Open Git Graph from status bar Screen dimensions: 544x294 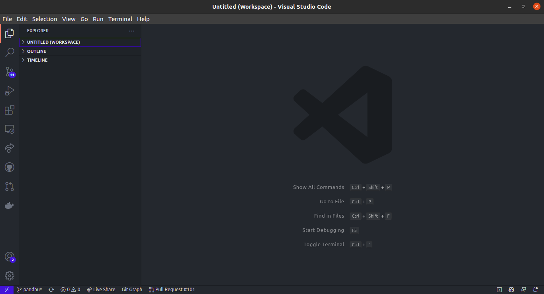tap(132, 290)
